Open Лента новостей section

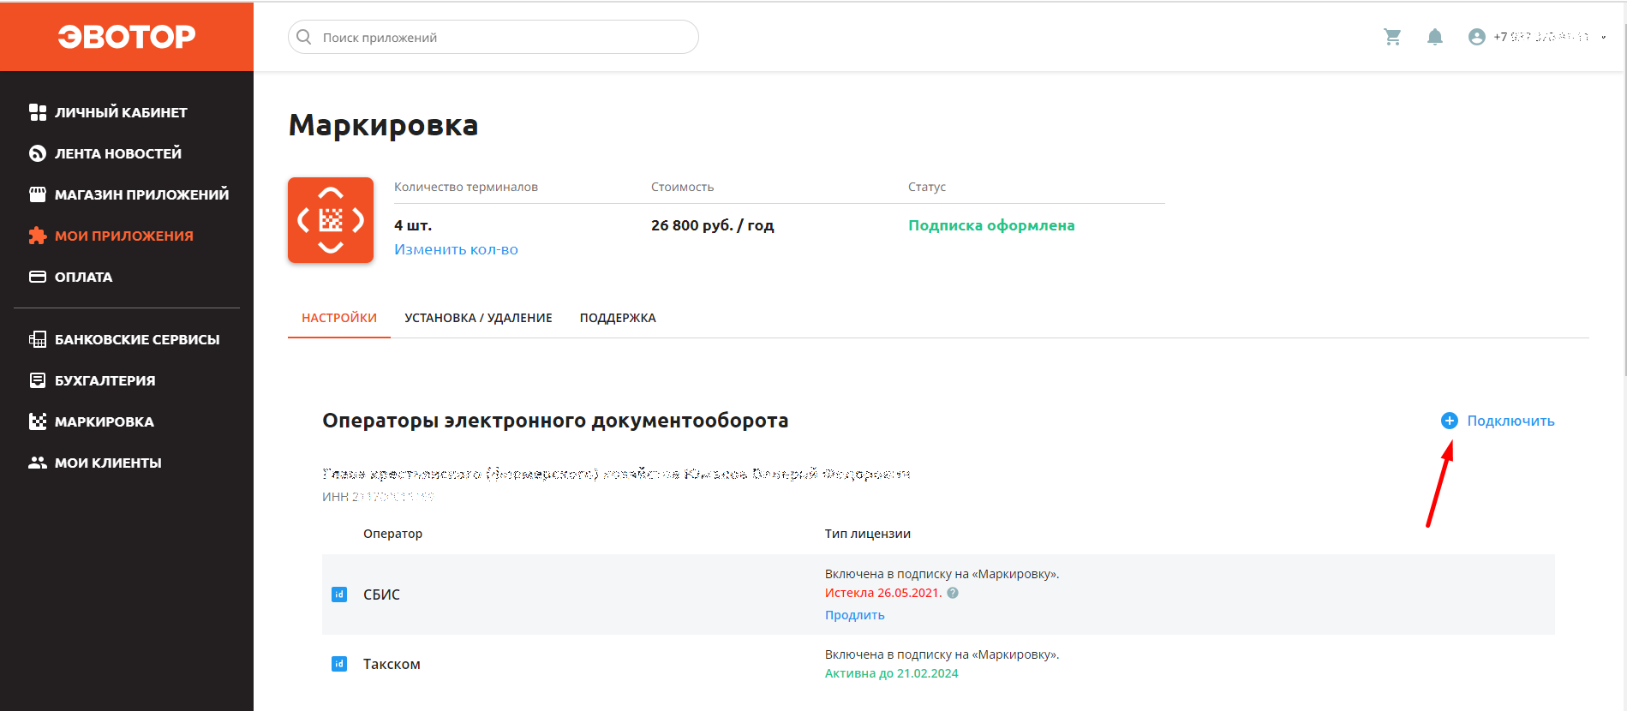coord(118,153)
